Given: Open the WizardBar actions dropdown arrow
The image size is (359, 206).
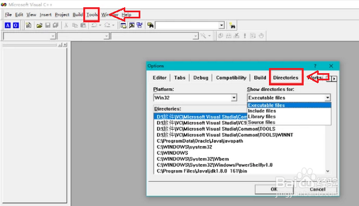Looking at the screenshot, I should pyautogui.click(x=210, y=36).
